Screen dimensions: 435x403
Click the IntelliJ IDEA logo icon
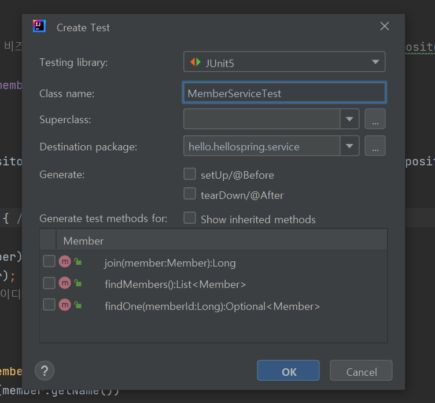[x=39, y=26]
